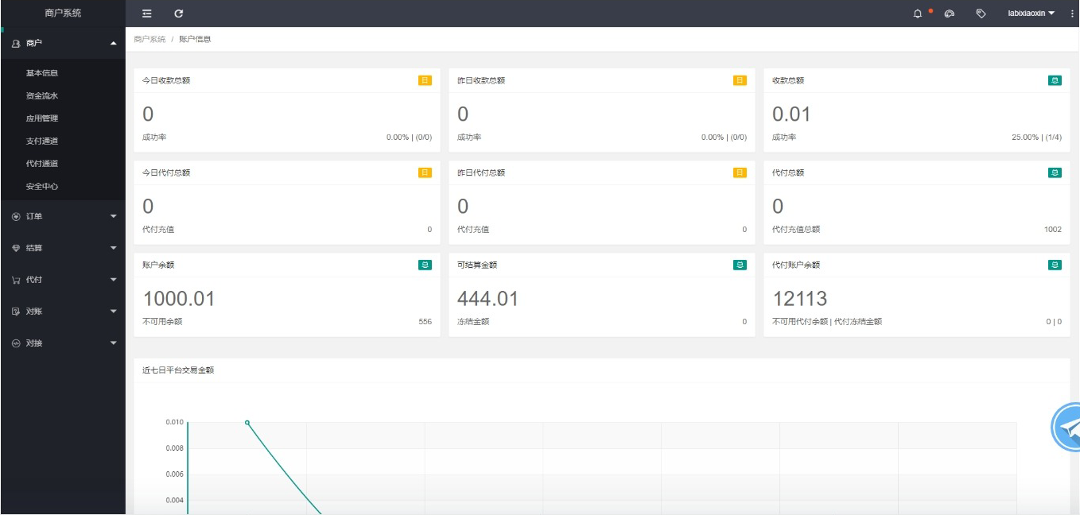Click the refresh icon in top bar
Viewport: 1080px width, 515px height.
179,14
